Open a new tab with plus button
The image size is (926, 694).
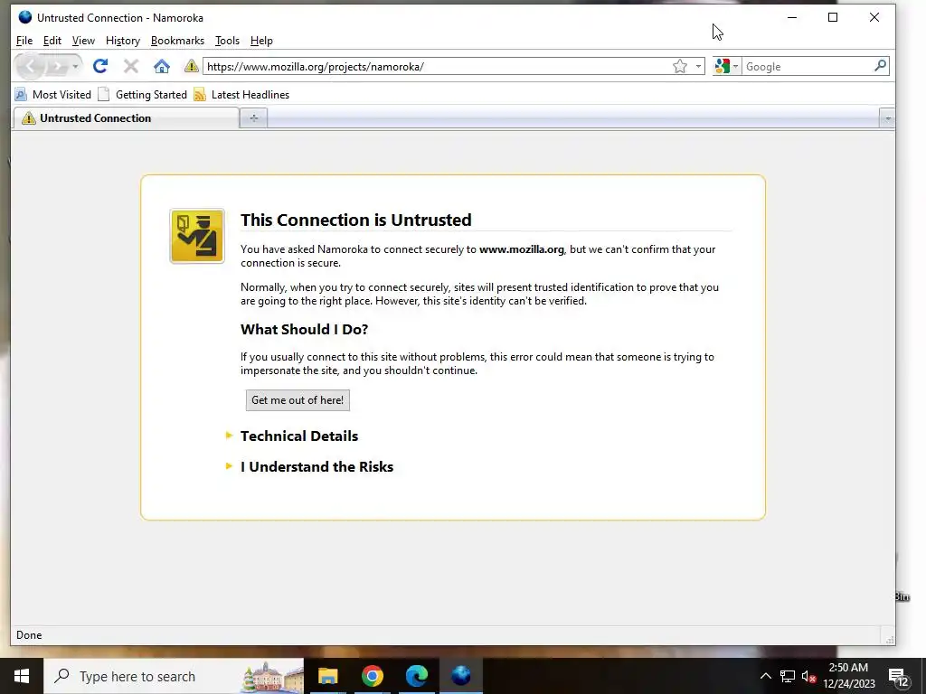click(x=254, y=118)
